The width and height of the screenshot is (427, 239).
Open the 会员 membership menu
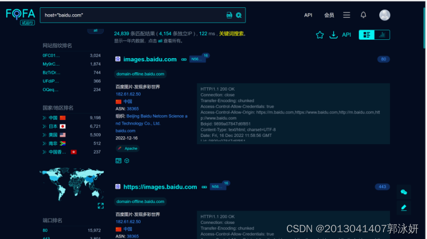tap(329, 15)
